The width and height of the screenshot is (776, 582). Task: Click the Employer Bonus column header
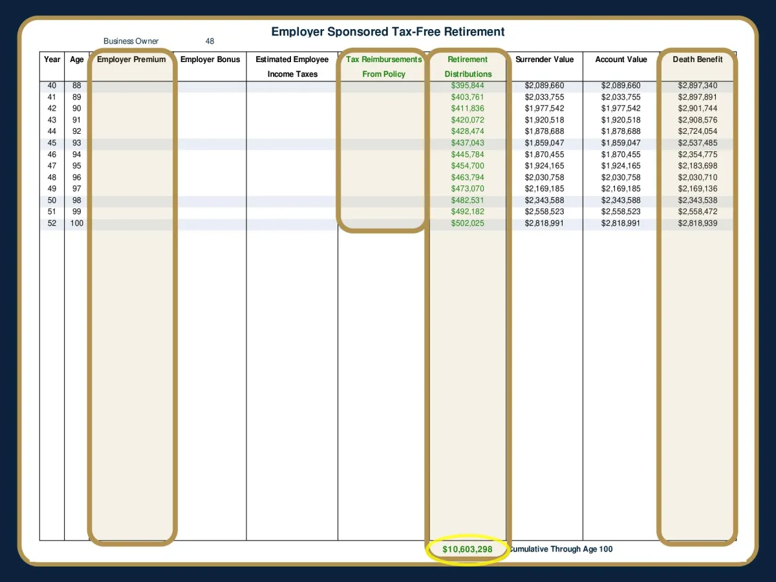point(210,59)
